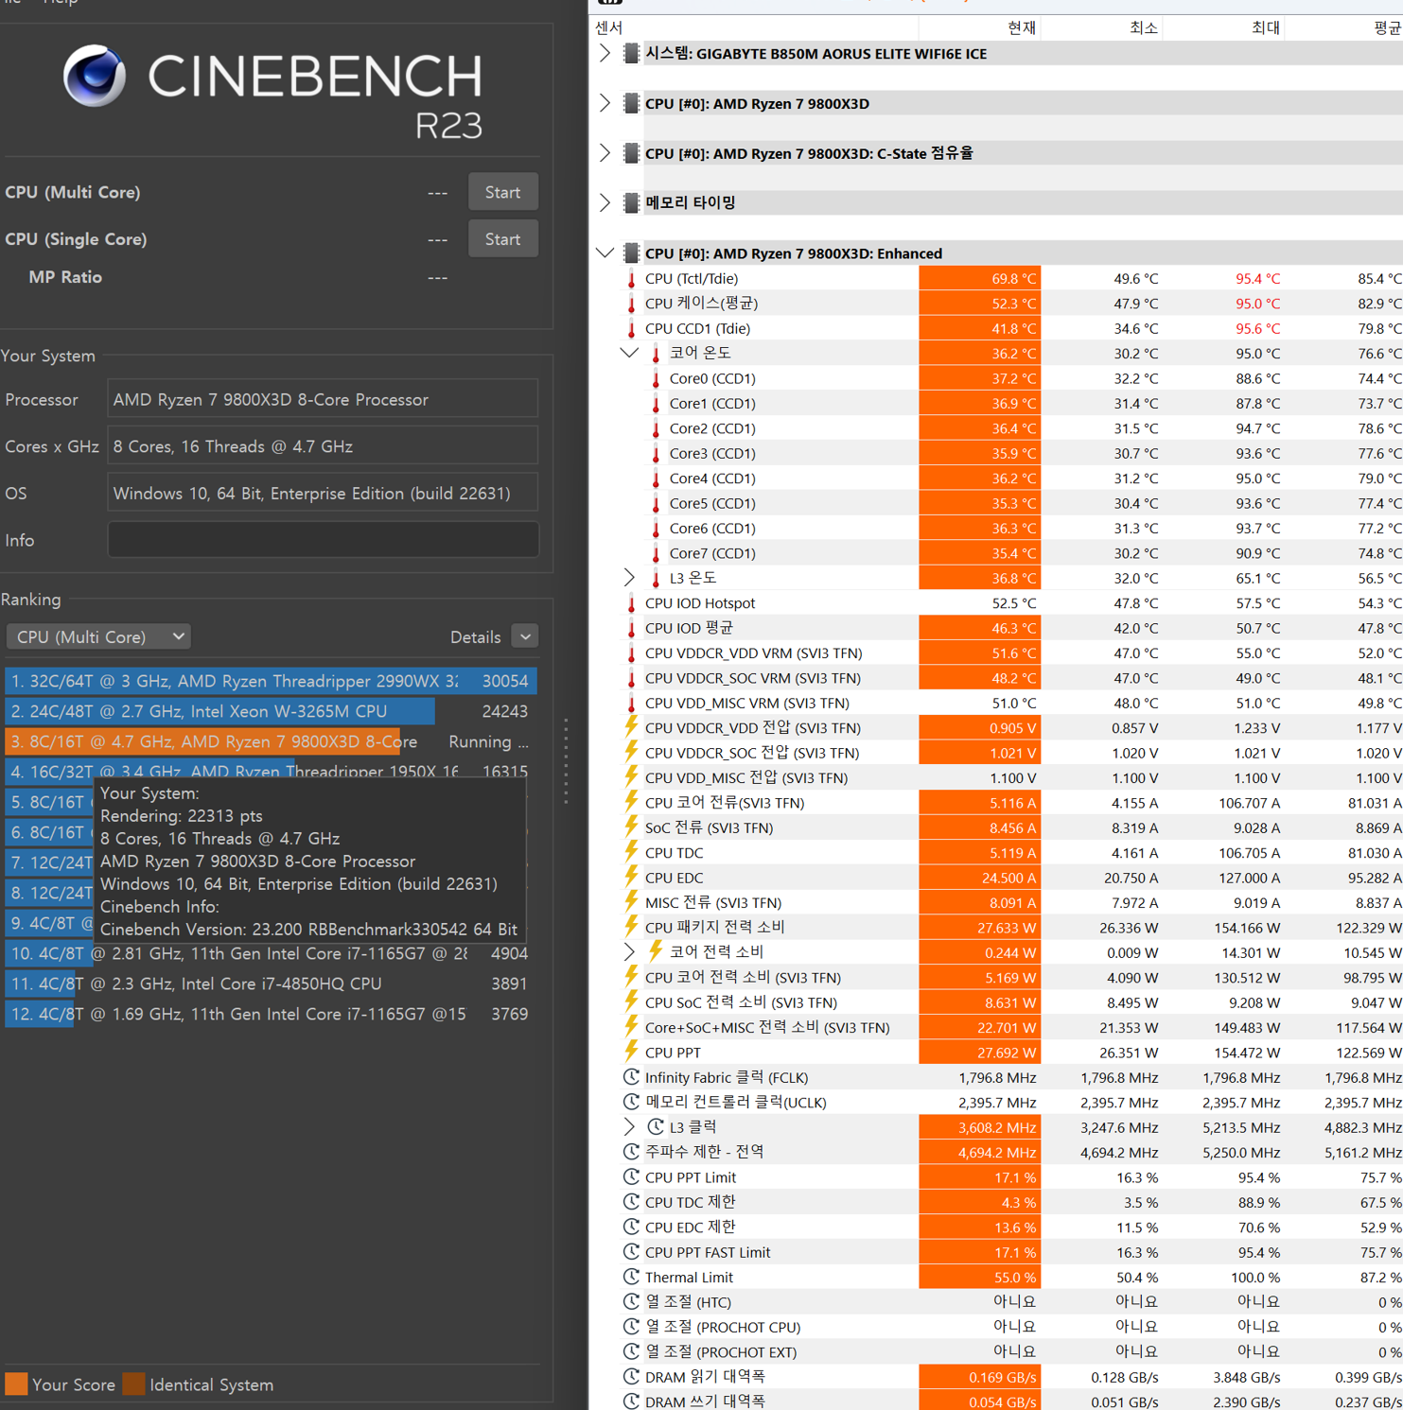
Task: Click the clock icon for DRAM 읽기 대역폭
Action: tap(631, 1377)
